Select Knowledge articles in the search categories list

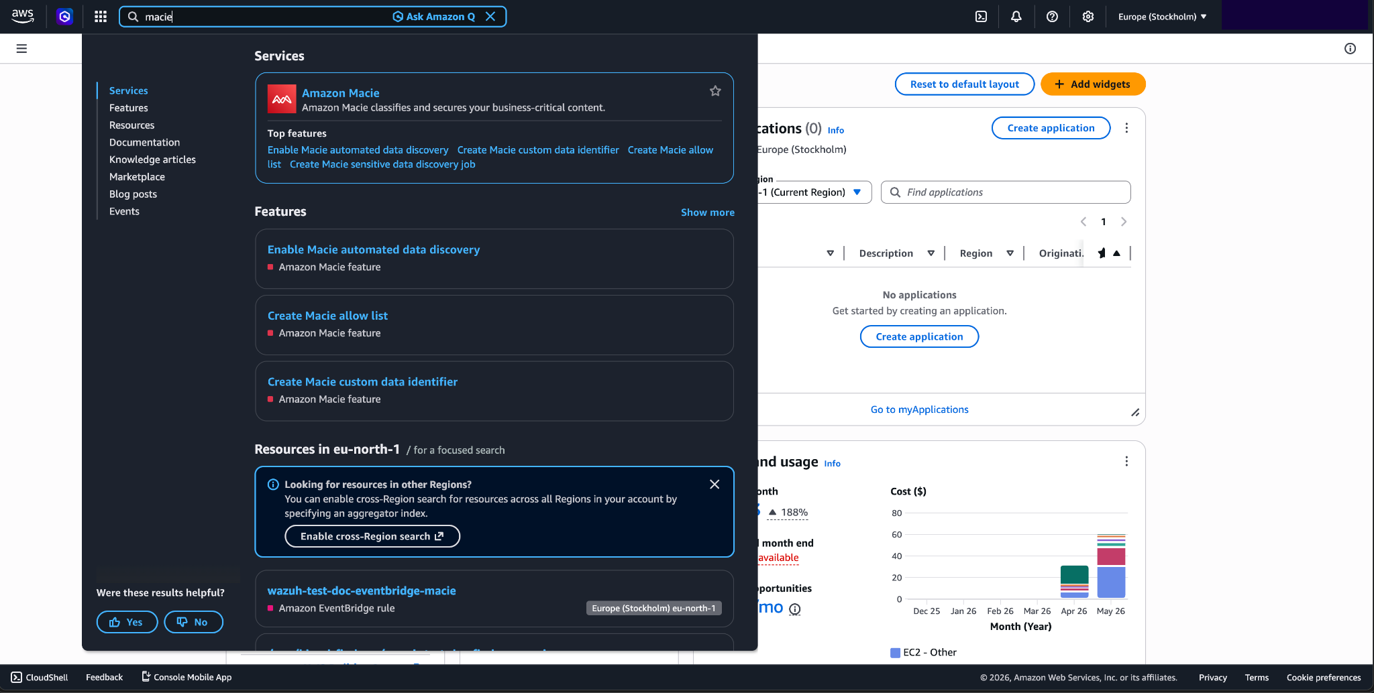tap(152, 160)
